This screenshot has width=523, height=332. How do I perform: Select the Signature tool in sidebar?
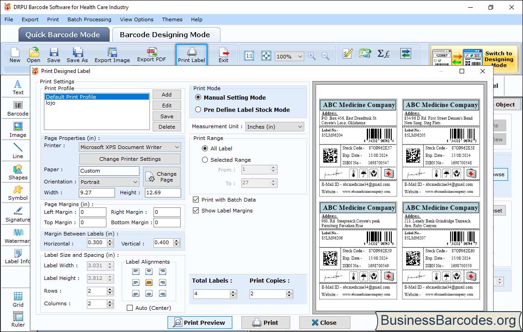(x=18, y=215)
